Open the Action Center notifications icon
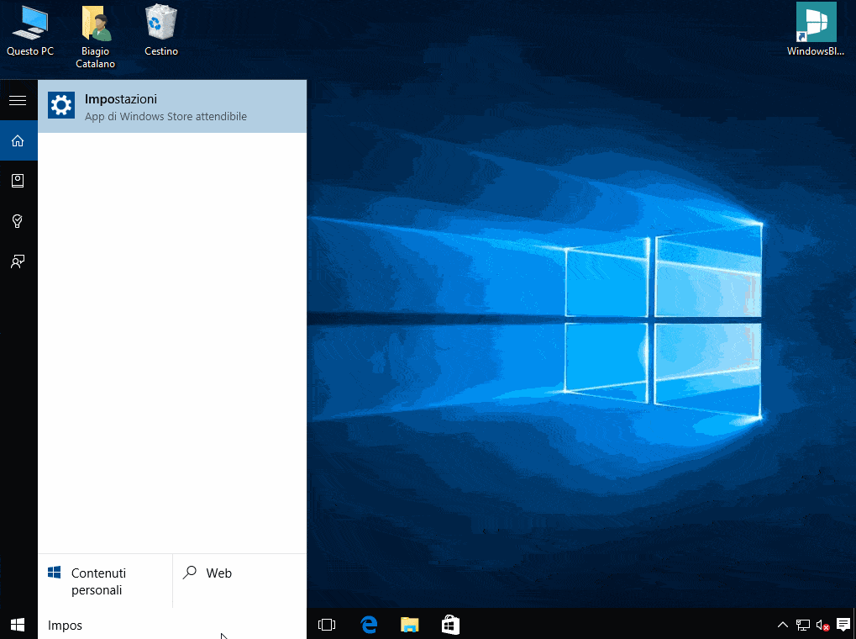Viewport: 856px width, 639px height. pos(843,625)
